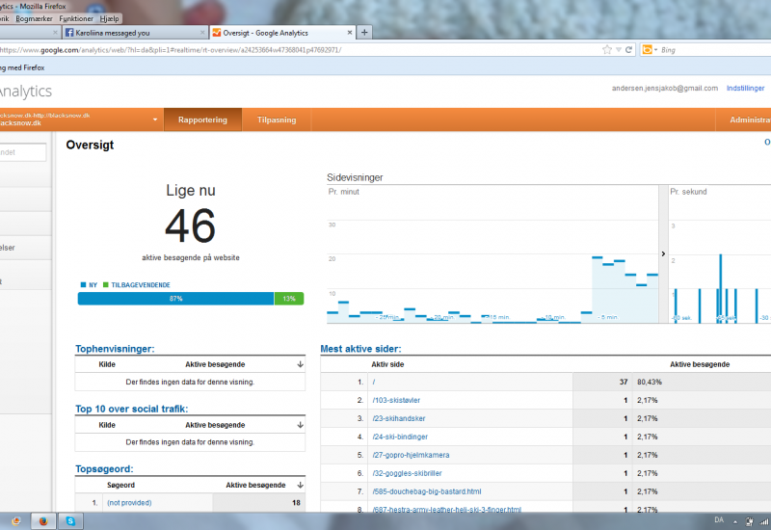This screenshot has height=530, width=771.
Task: Click the /27-gopro-hjelmkamera link
Action: click(411, 455)
